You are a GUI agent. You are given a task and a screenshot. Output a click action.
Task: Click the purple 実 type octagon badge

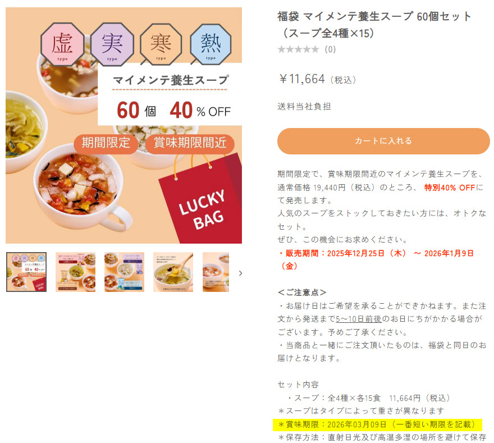[x=112, y=44]
